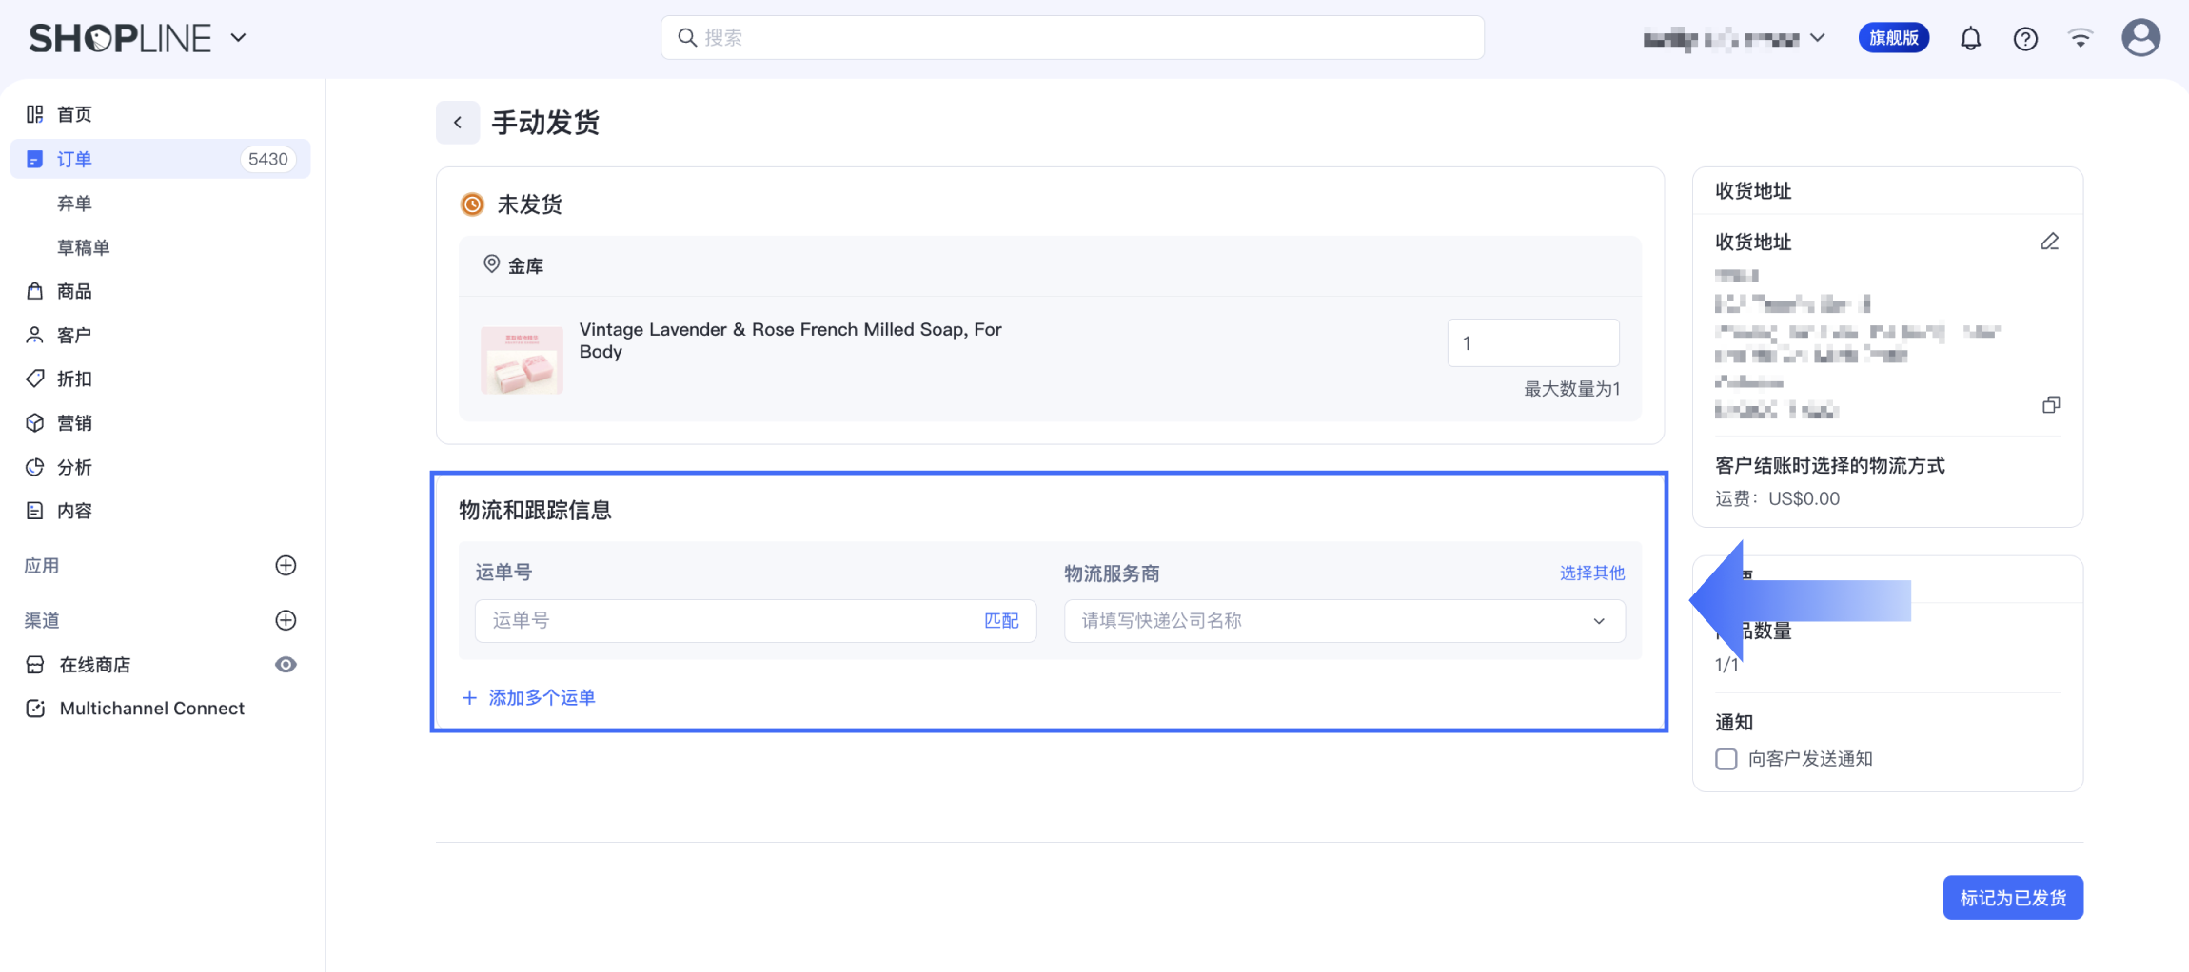
Task: Open 草稿单 submenu item
Action: click(x=84, y=247)
